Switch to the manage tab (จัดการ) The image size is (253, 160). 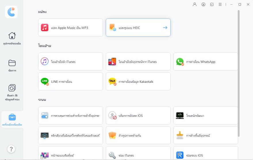[12, 65]
